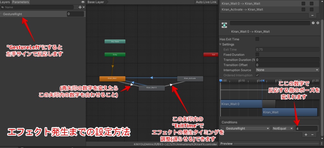Open the Preview panel three-dot menu
The image size is (324, 148).
click(x=322, y=144)
